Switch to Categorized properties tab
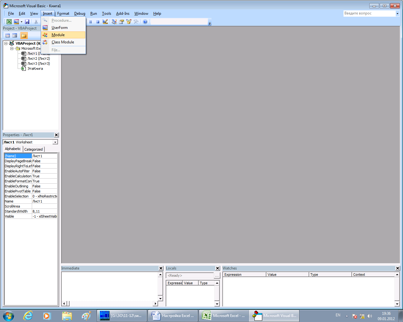This screenshot has width=403, height=322. pyautogui.click(x=33, y=149)
